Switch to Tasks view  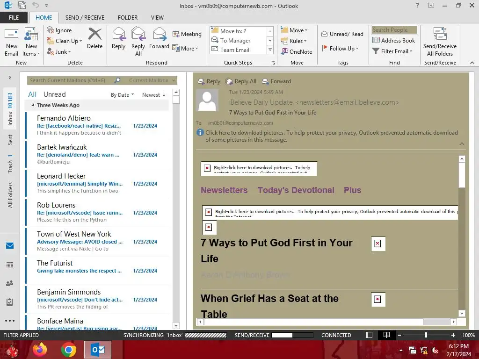(10, 302)
